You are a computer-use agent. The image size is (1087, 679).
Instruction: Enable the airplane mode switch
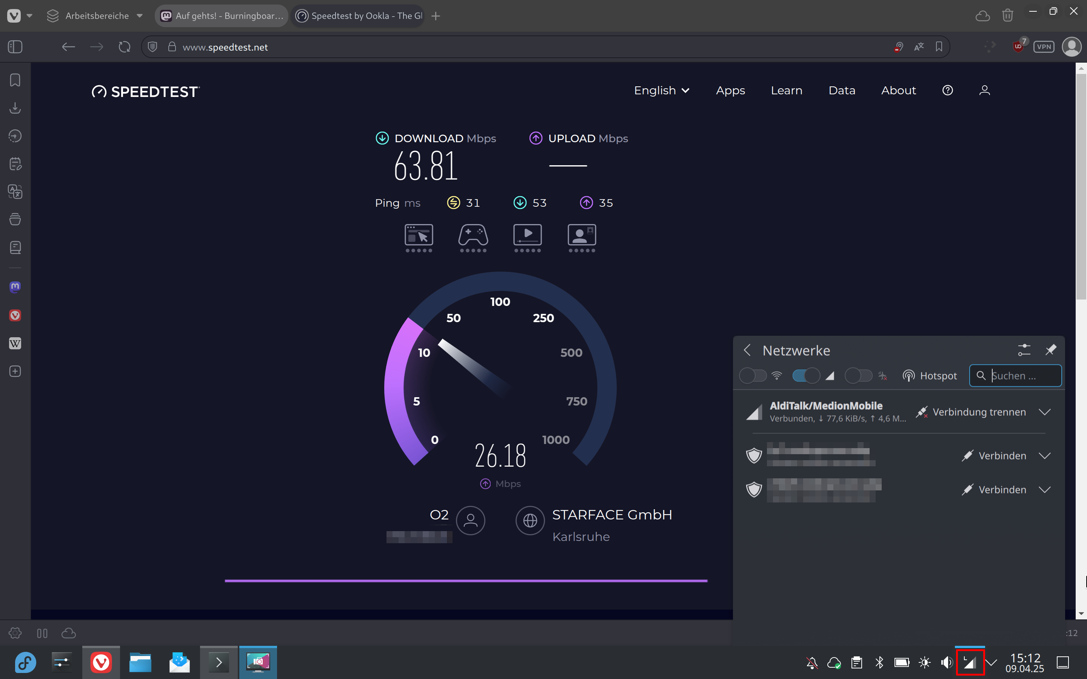(x=858, y=375)
